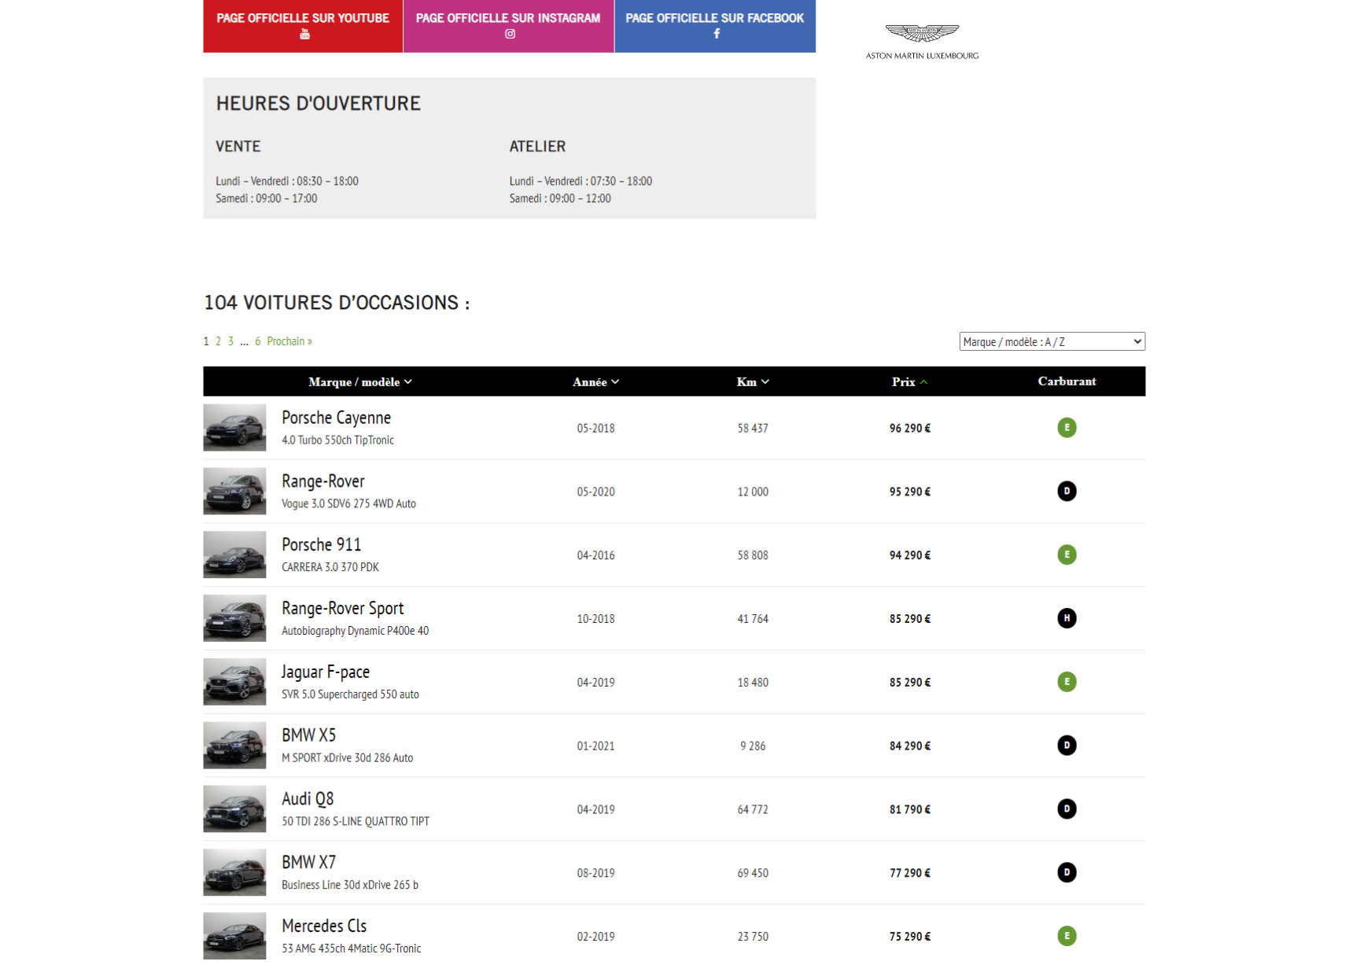Go to page 2 of results
The width and height of the screenshot is (1349, 965).
click(218, 341)
